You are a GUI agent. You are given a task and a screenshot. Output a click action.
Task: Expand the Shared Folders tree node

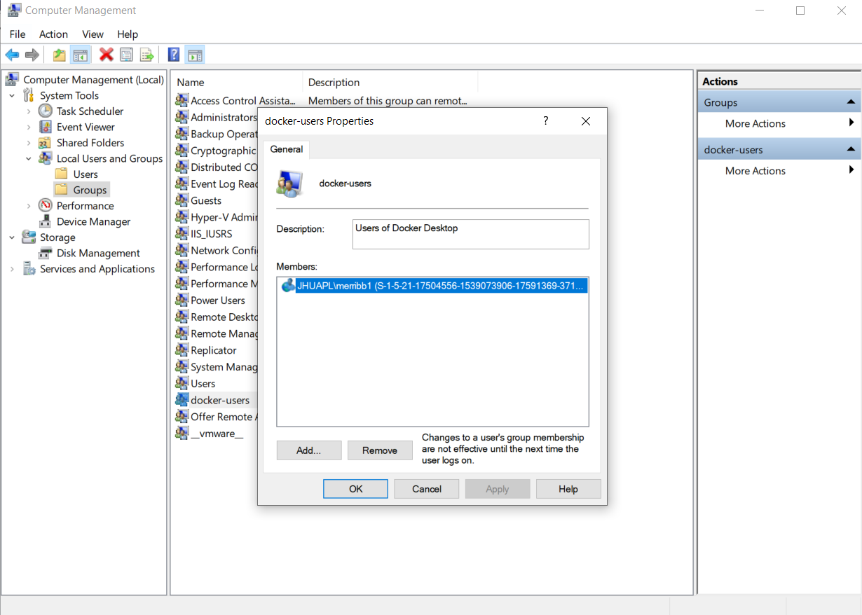(x=29, y=142)
